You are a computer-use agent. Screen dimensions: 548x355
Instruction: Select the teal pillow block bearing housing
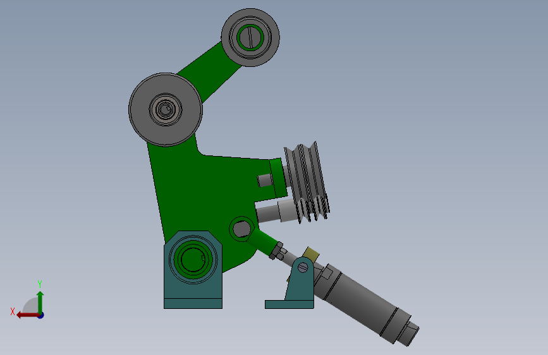(193, 270)
